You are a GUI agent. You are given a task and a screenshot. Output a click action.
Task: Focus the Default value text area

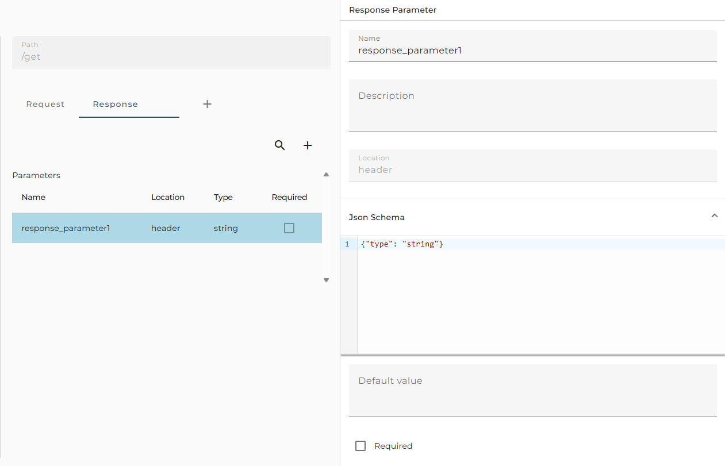(533, 391)
